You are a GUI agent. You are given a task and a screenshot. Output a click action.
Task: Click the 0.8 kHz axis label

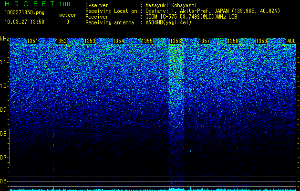click(x=4, y=134)
